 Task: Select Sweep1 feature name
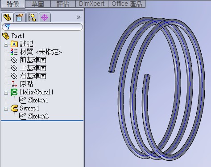(x=29, y=108)
